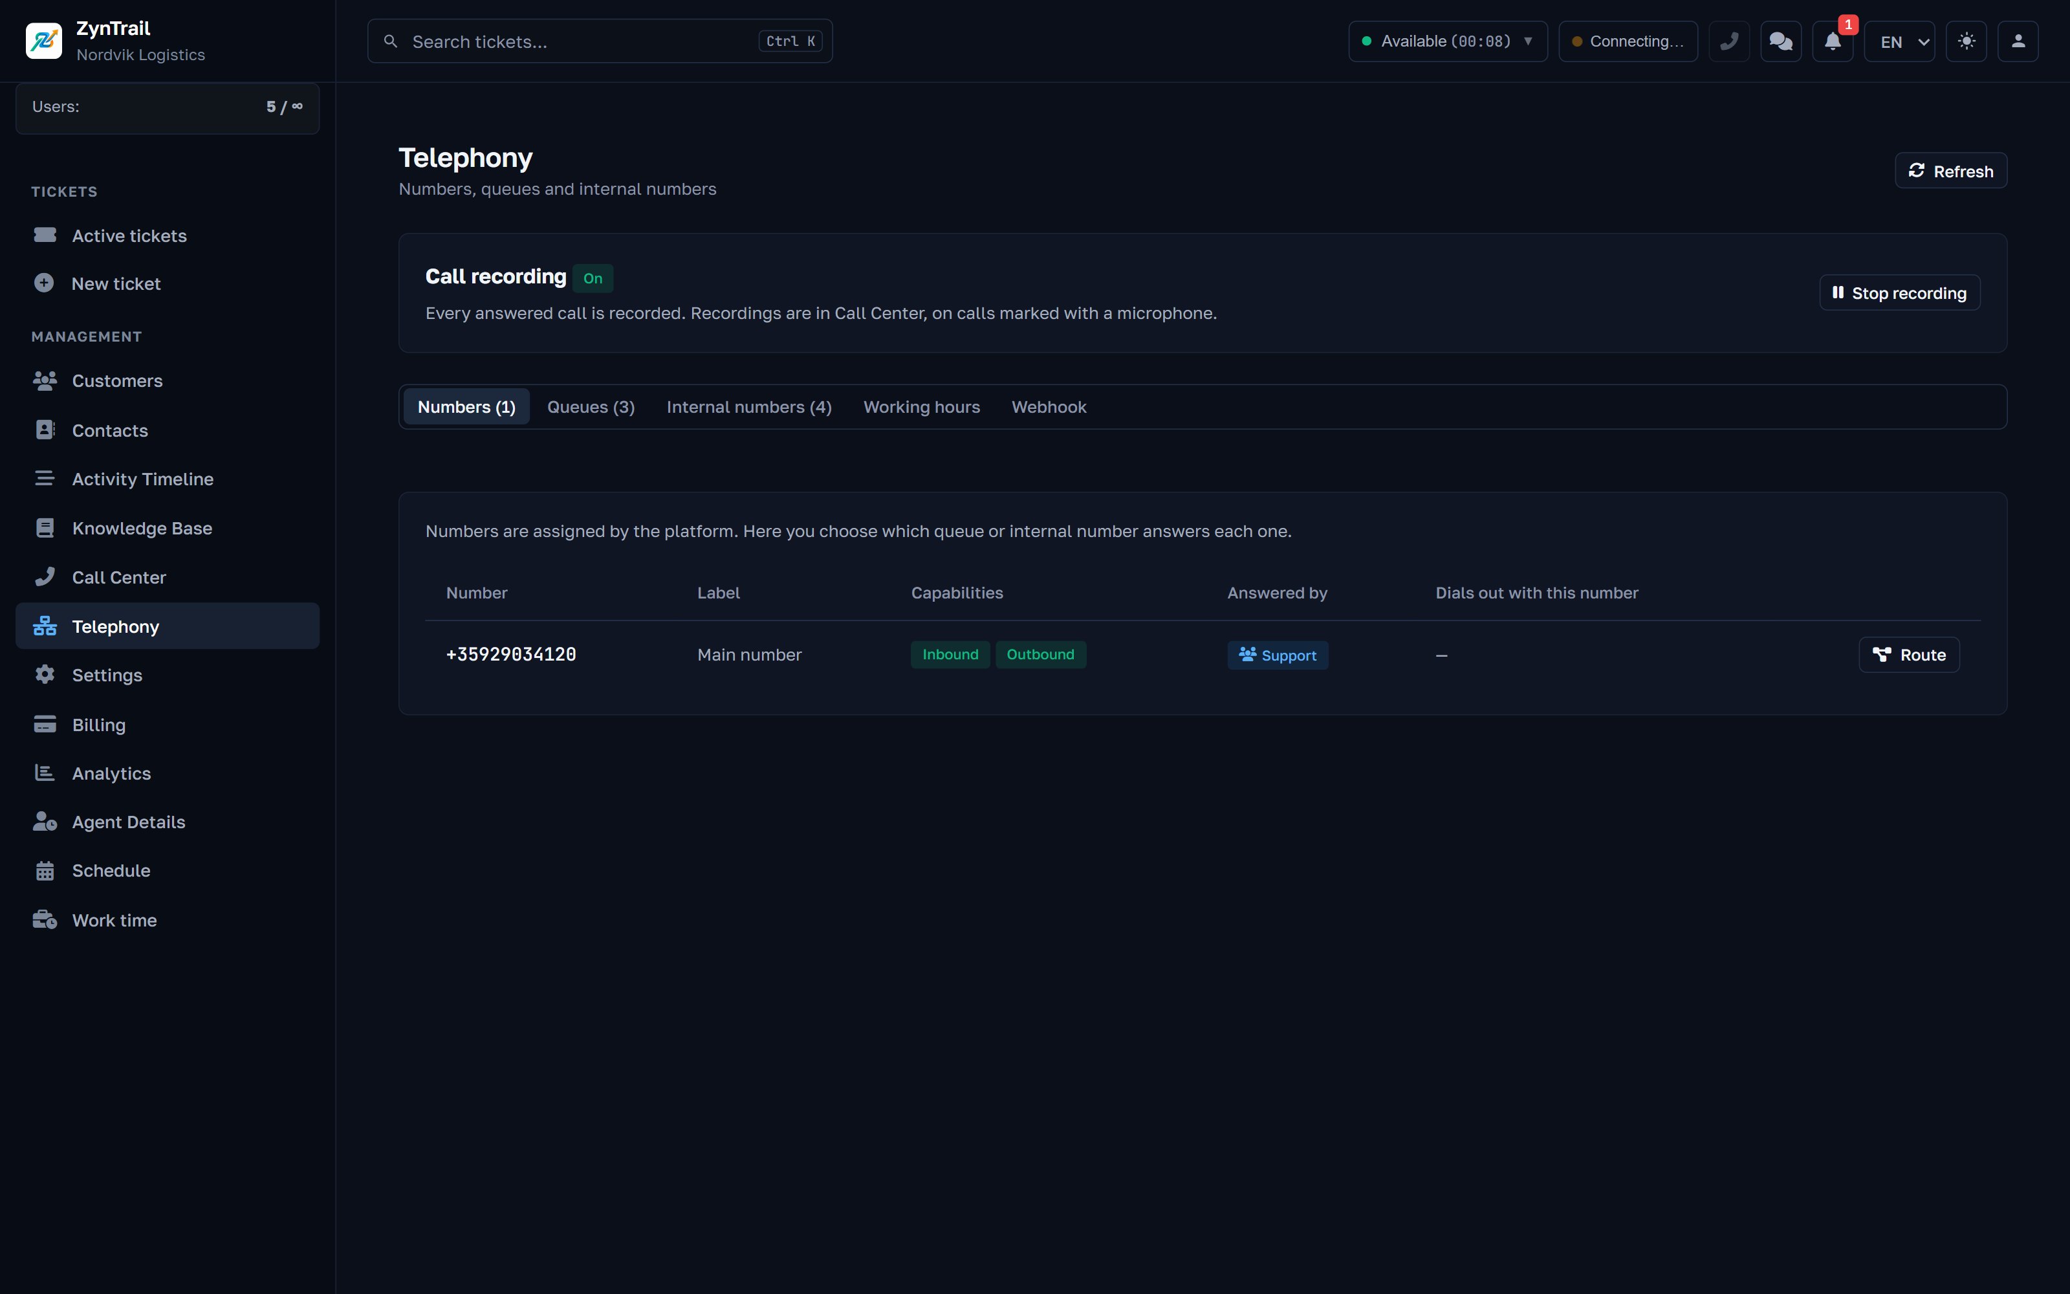Click the Settings gear icon

[45, 675]
